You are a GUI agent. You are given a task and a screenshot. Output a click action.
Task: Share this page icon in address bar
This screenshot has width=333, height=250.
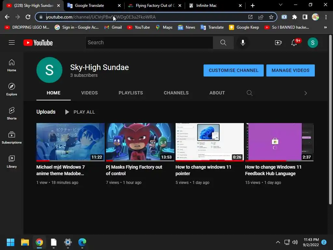click(261, 17)
